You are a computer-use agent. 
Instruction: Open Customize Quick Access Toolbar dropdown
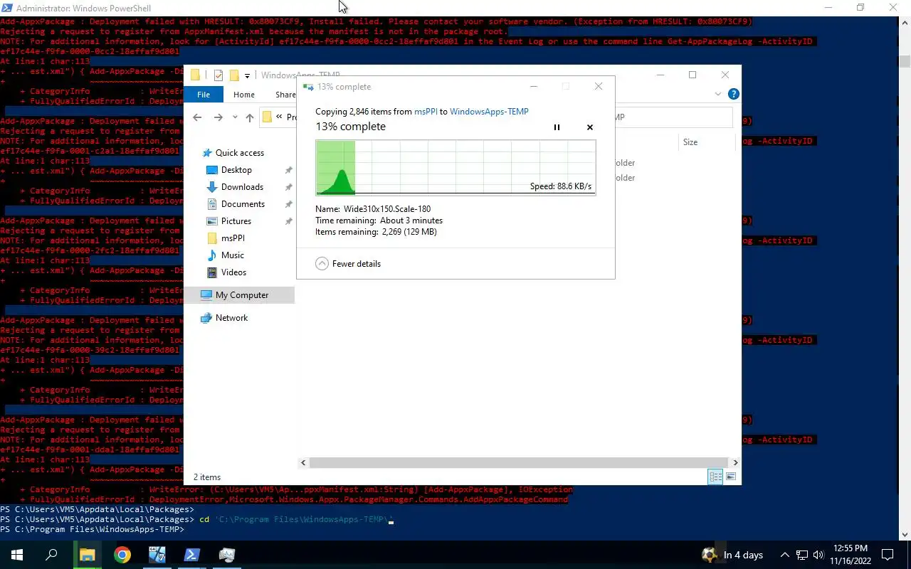pos(248,75)
